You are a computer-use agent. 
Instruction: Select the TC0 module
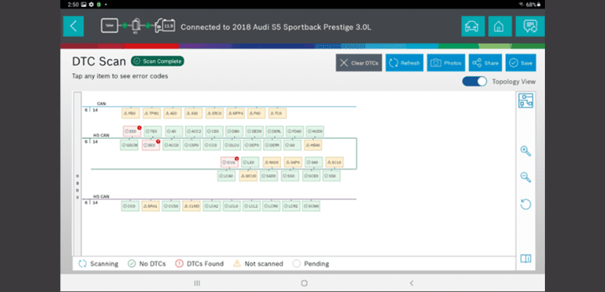tap(277, 114)
